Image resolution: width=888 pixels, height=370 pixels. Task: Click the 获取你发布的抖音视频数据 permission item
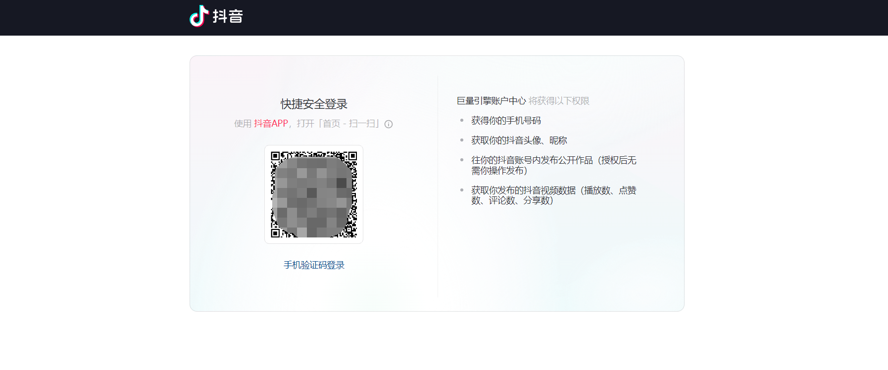pos(553,195)
